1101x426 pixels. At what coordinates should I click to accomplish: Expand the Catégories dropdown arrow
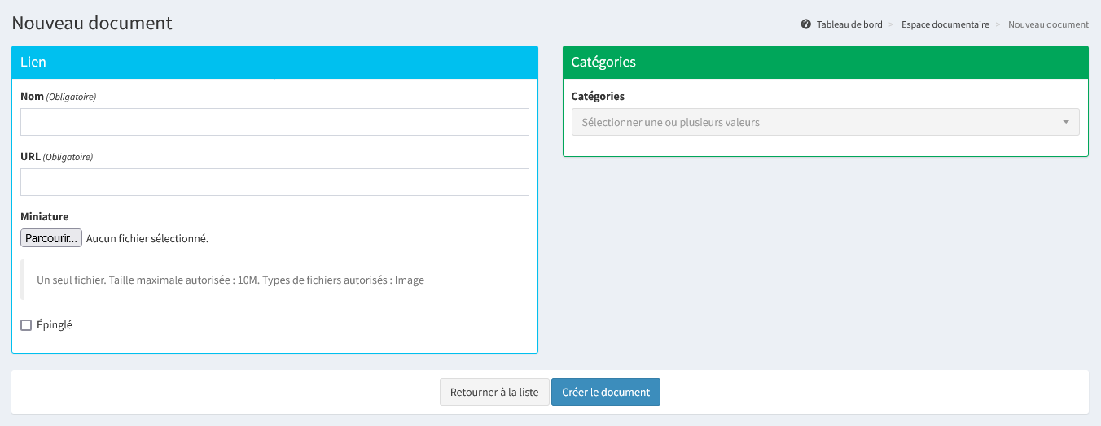point(1065,122)
